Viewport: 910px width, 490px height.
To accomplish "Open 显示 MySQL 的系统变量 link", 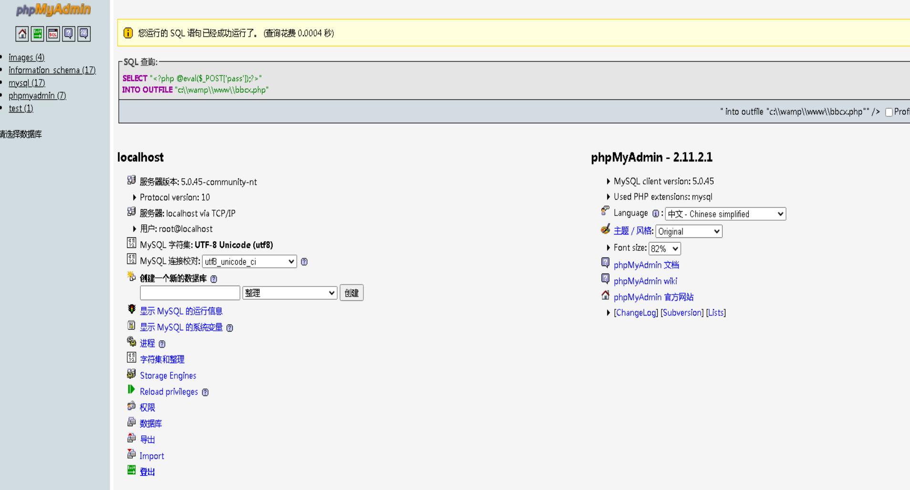I will point(181,327).
